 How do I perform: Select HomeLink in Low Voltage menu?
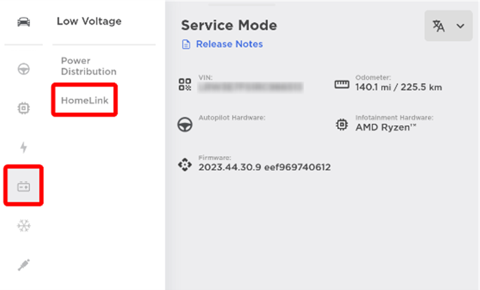click(85, 100)
